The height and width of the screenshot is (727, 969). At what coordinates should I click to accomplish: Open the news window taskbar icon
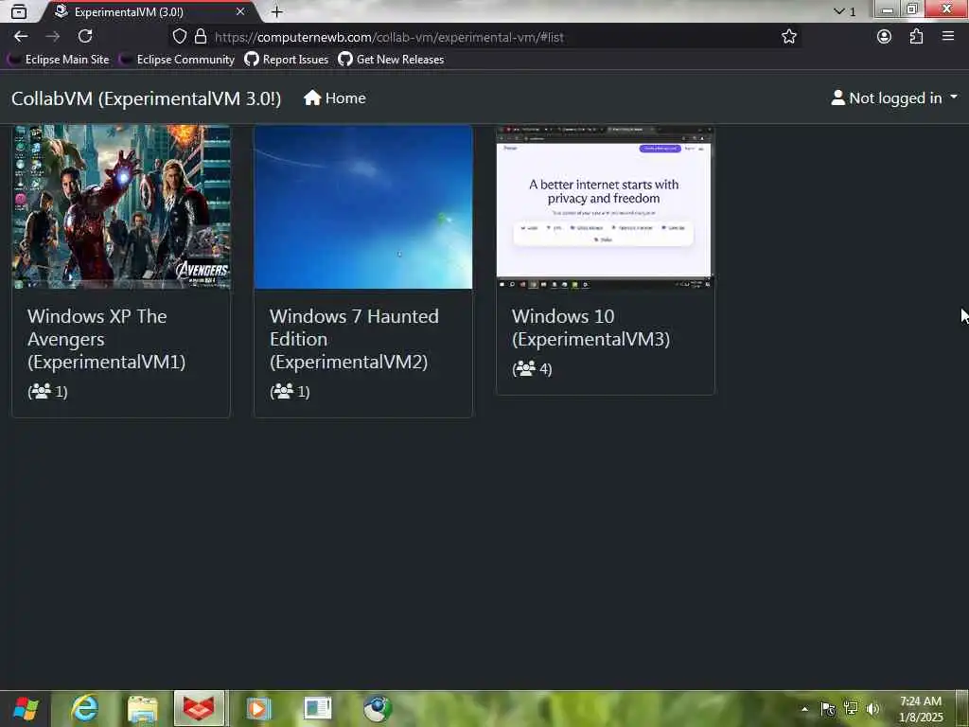(318, 709)
